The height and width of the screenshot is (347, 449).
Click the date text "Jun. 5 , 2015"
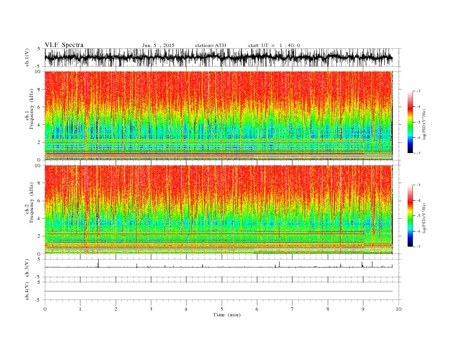pyautogui.click(x=158, y=45)
